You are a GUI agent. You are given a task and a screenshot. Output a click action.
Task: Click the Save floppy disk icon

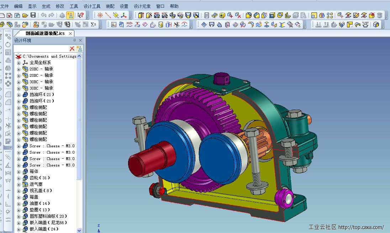(33, 15)
